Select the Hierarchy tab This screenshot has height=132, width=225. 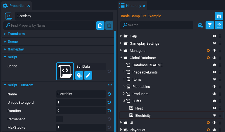(x=133, y=6)
